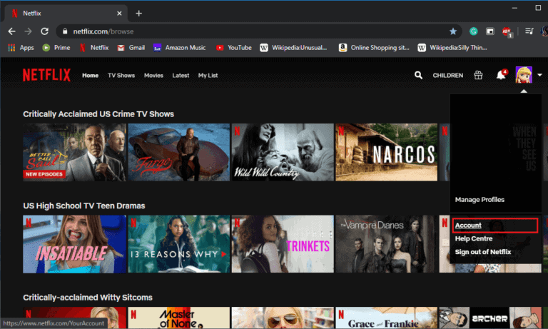Select the My List navigation item
This screenshot has height=329, width=548.
[208, 76]
